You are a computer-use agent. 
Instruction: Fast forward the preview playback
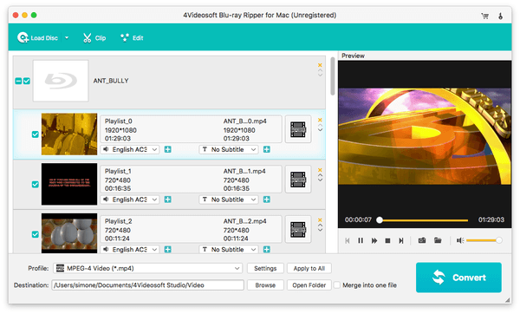pyautogui.click(x=374, y=240)
